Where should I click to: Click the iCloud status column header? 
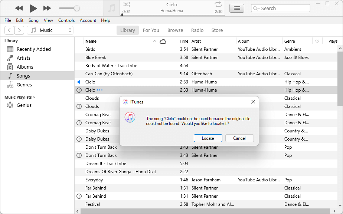pyautogui.click(x=163, y=41)
